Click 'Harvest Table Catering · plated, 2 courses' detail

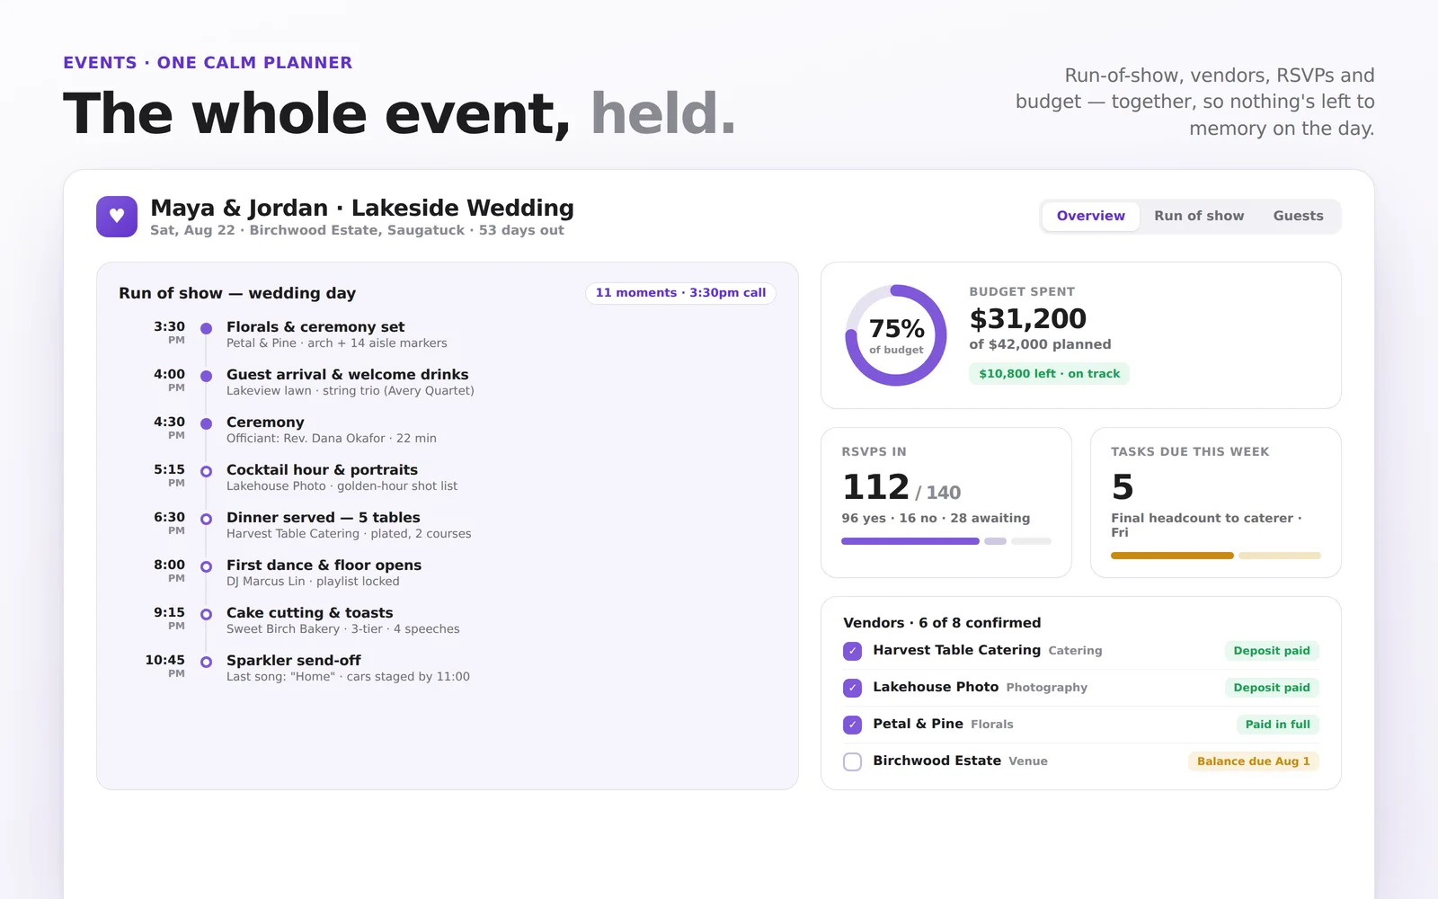pos(349,534)
